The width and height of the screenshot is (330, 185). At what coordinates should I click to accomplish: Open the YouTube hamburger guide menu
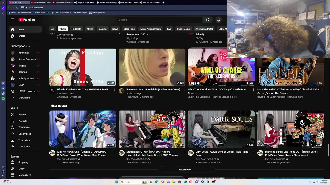pos(13,20)
